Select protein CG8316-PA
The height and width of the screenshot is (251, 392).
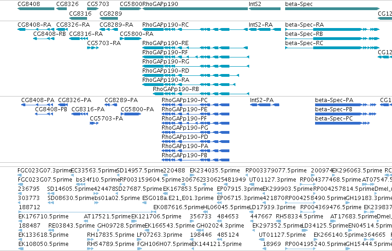tap(80, 114)
